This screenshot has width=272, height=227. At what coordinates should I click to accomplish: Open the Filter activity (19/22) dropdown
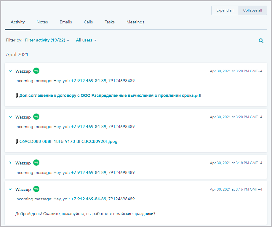47,40
